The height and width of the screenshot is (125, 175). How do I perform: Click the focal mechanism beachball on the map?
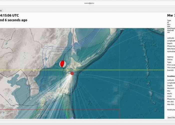(x=63, y=64)
